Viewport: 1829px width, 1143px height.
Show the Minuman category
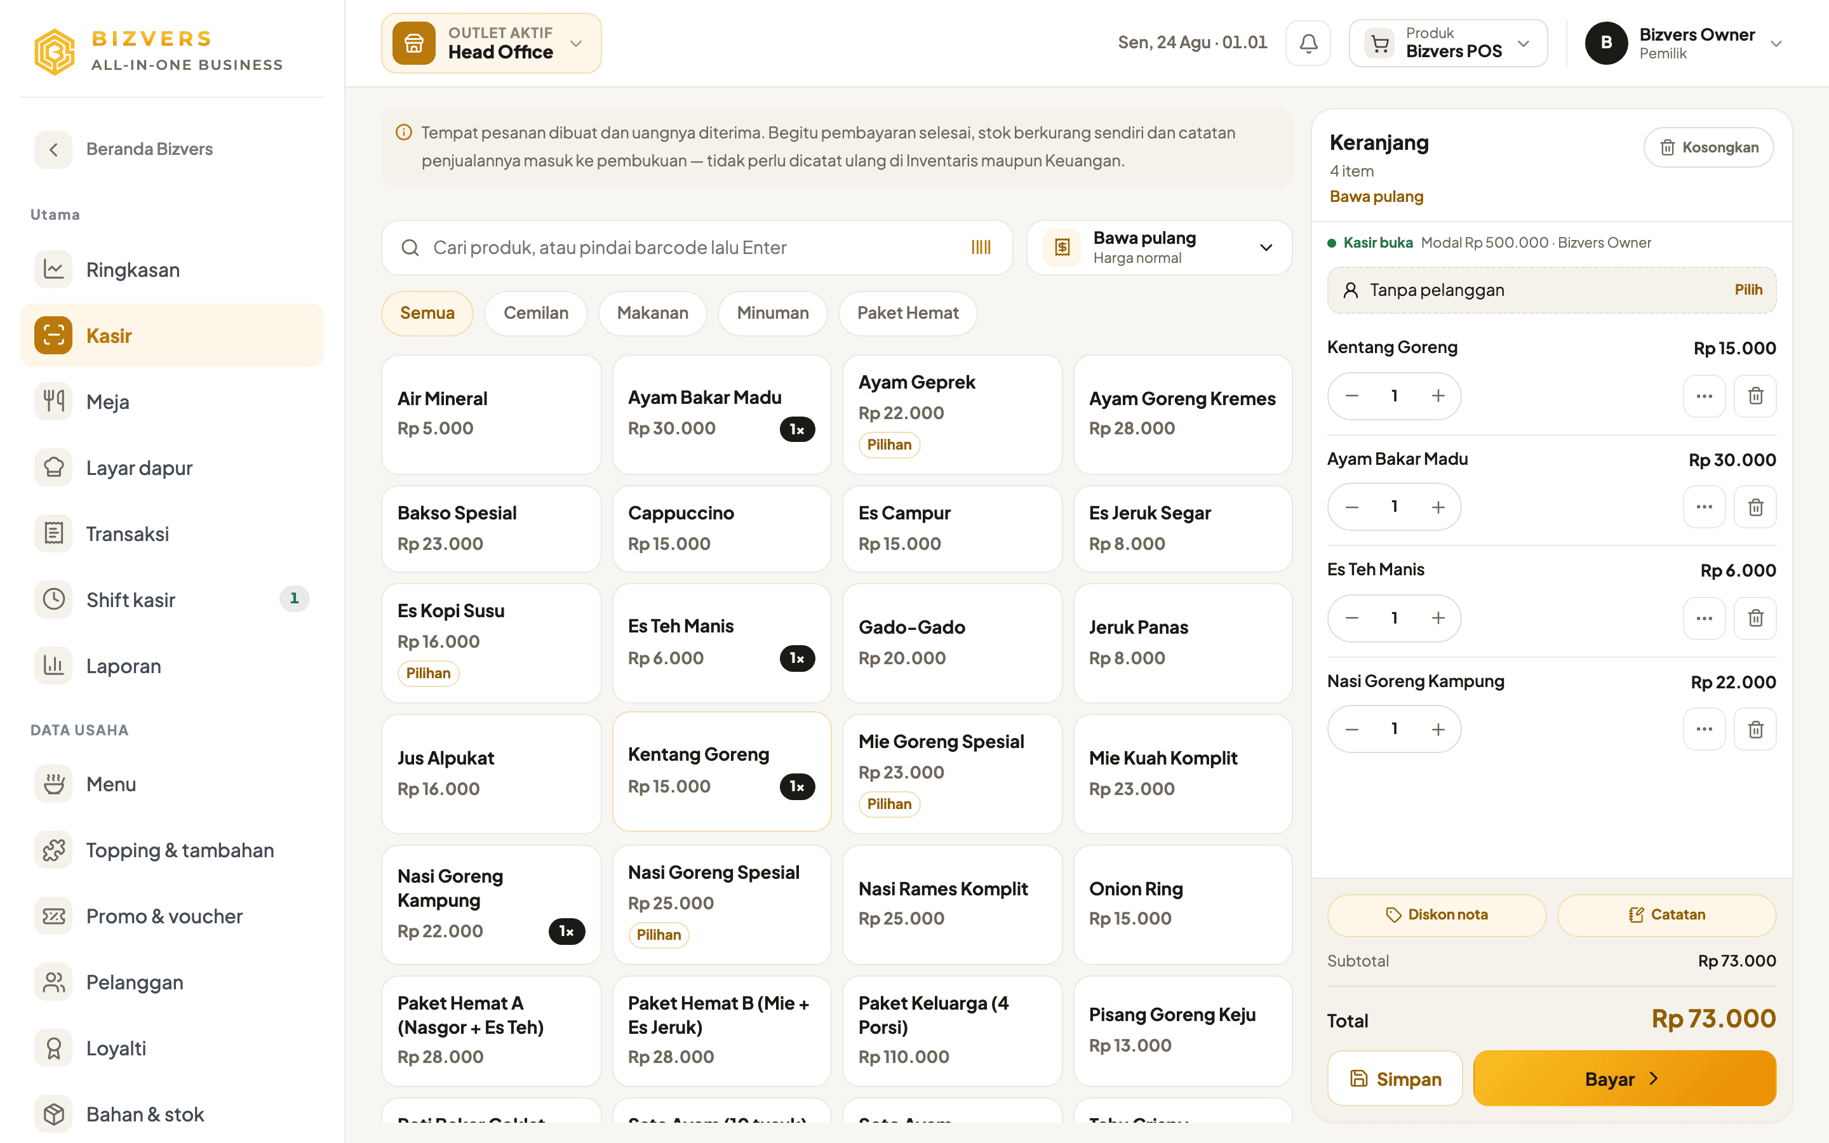(x=772, y=313)
